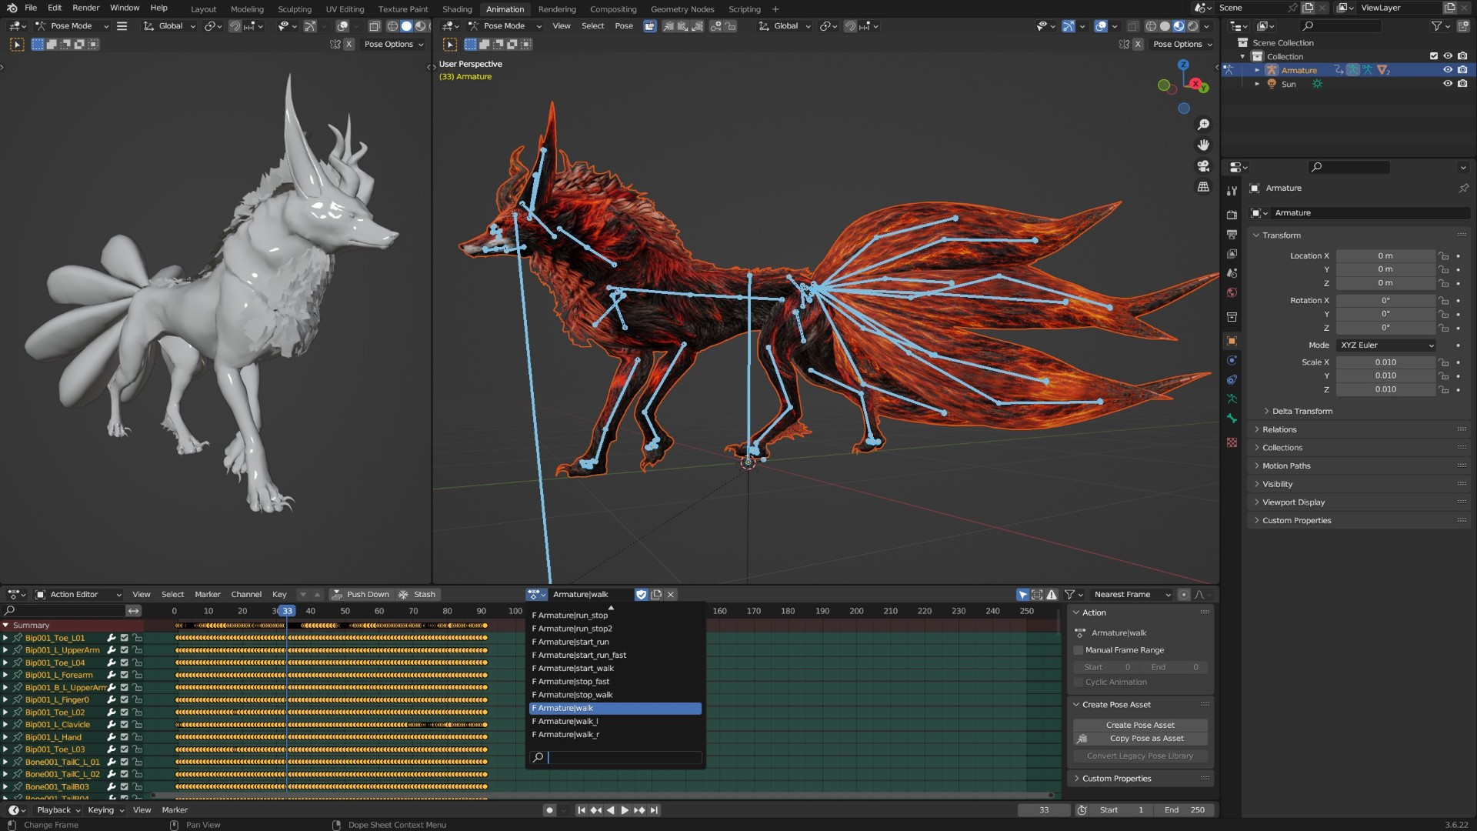1477x831 pixels.
Task: Open the Texture properties tab icon
Action: point(1232,442)
